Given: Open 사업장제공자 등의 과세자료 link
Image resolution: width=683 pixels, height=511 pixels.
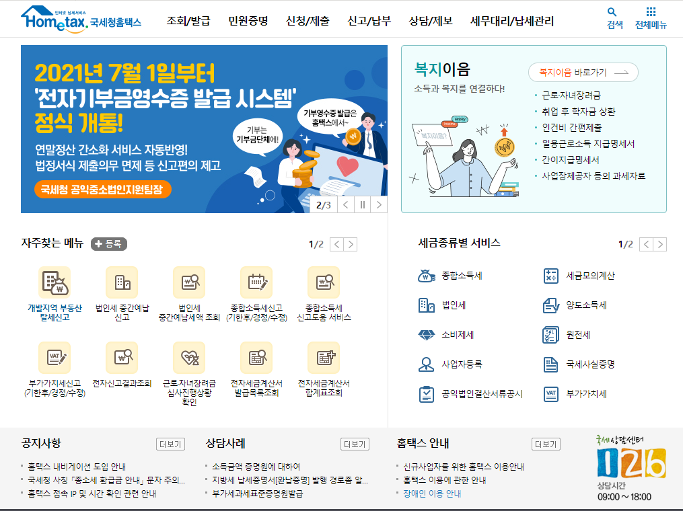Looking at the screenshot, I should (594, 176).
